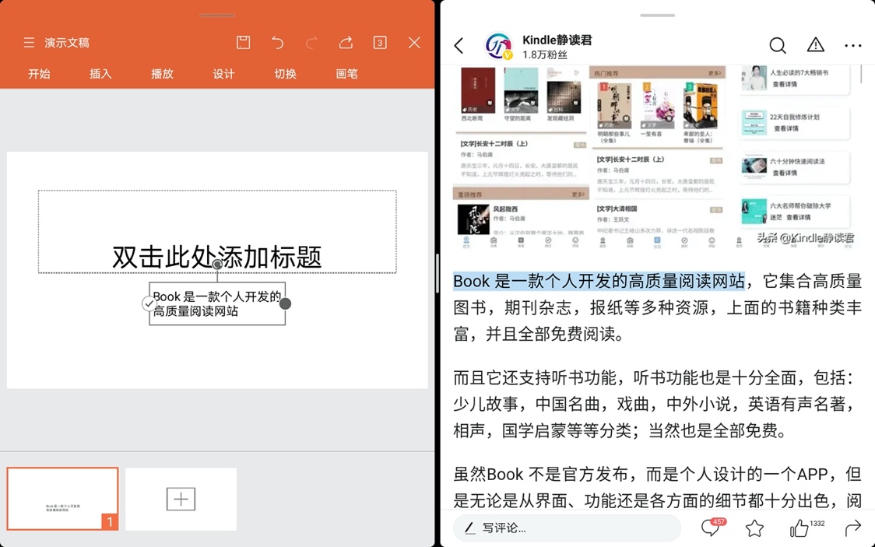Add a new slide via plus thumbnail
Screen dimensions: 875x547
pos(181,498)
